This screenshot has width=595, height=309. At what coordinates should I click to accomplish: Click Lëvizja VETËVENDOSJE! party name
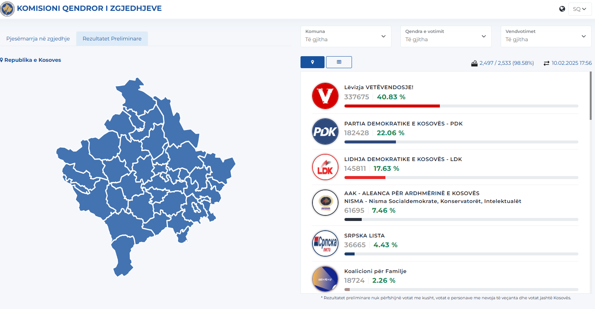(x=379, y=87)
